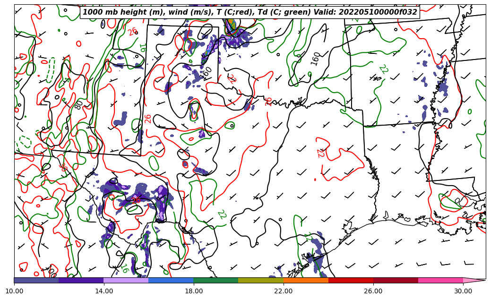The image size is (490, 299).
Task: Pick the dark maroon 26–28 colorbar segment
Action: [x=395, y=280]
